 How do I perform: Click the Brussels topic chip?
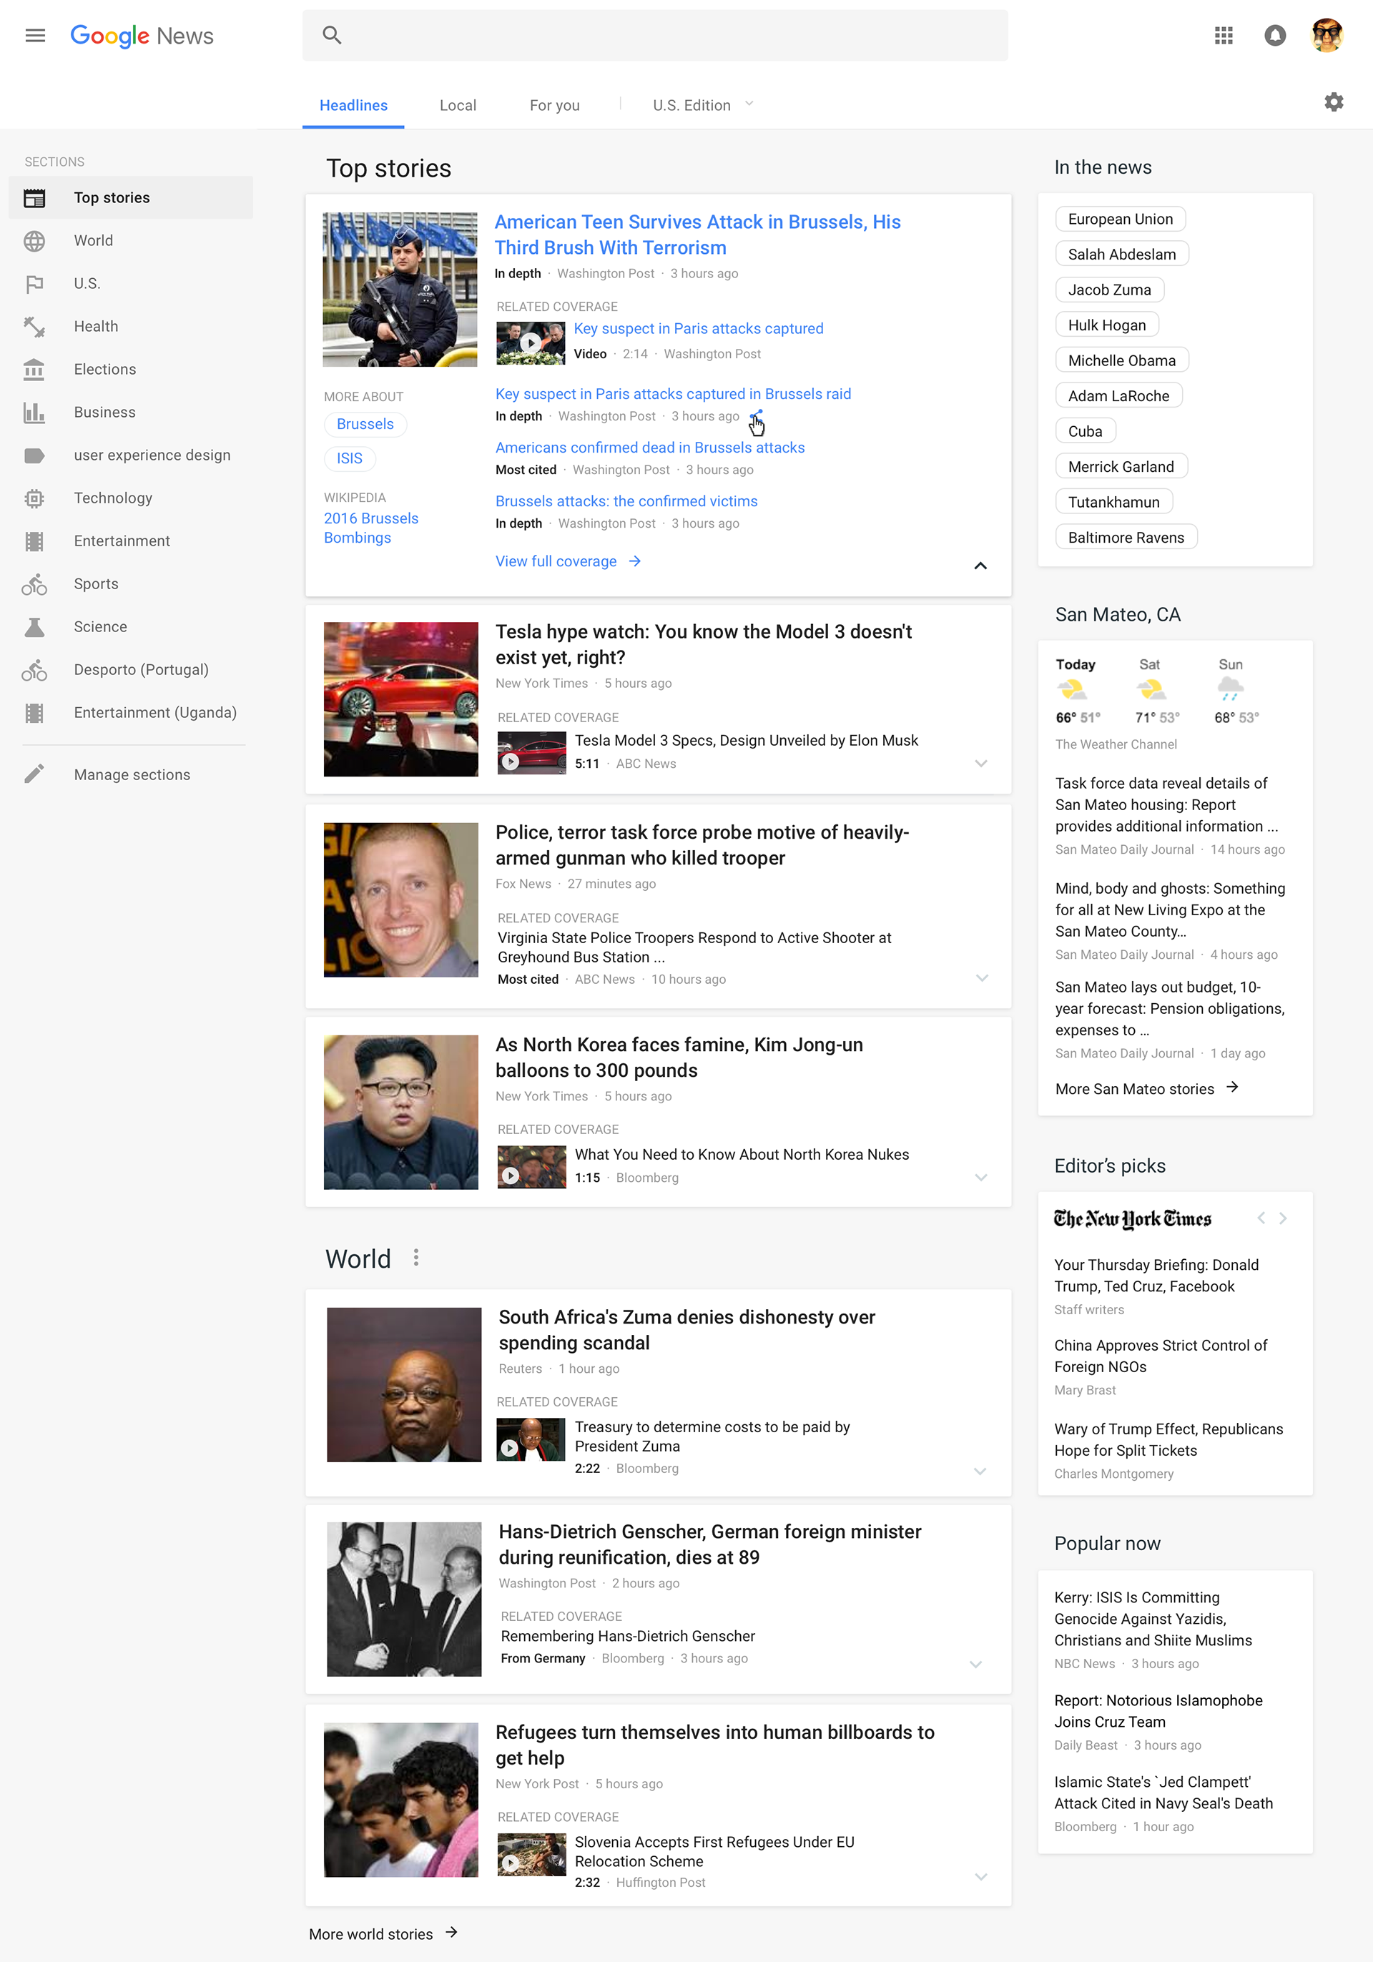pos(365,424)
